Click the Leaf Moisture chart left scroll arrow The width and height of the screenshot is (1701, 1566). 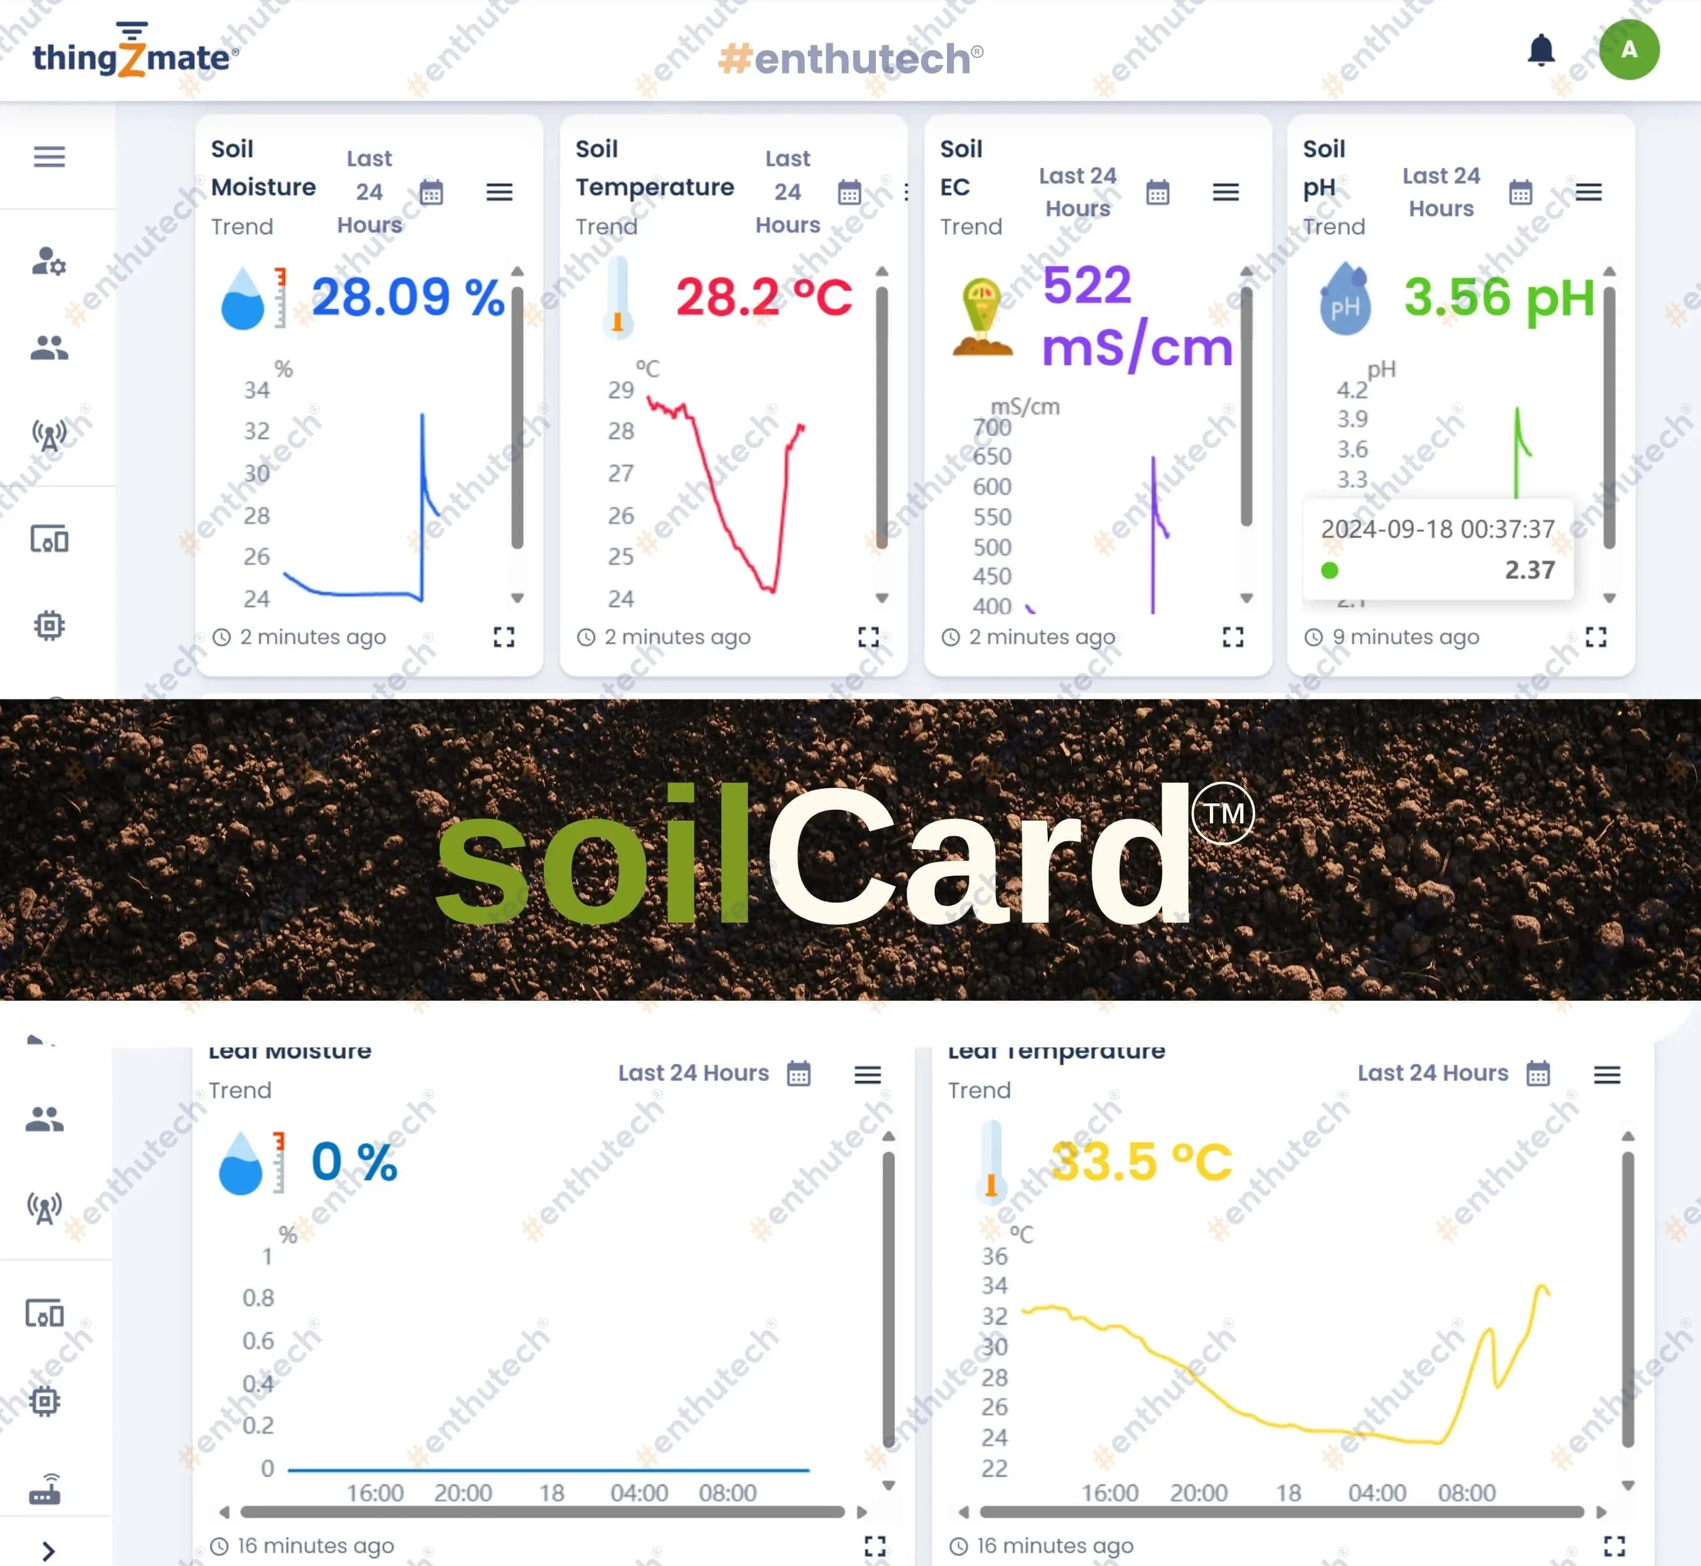224,1512
